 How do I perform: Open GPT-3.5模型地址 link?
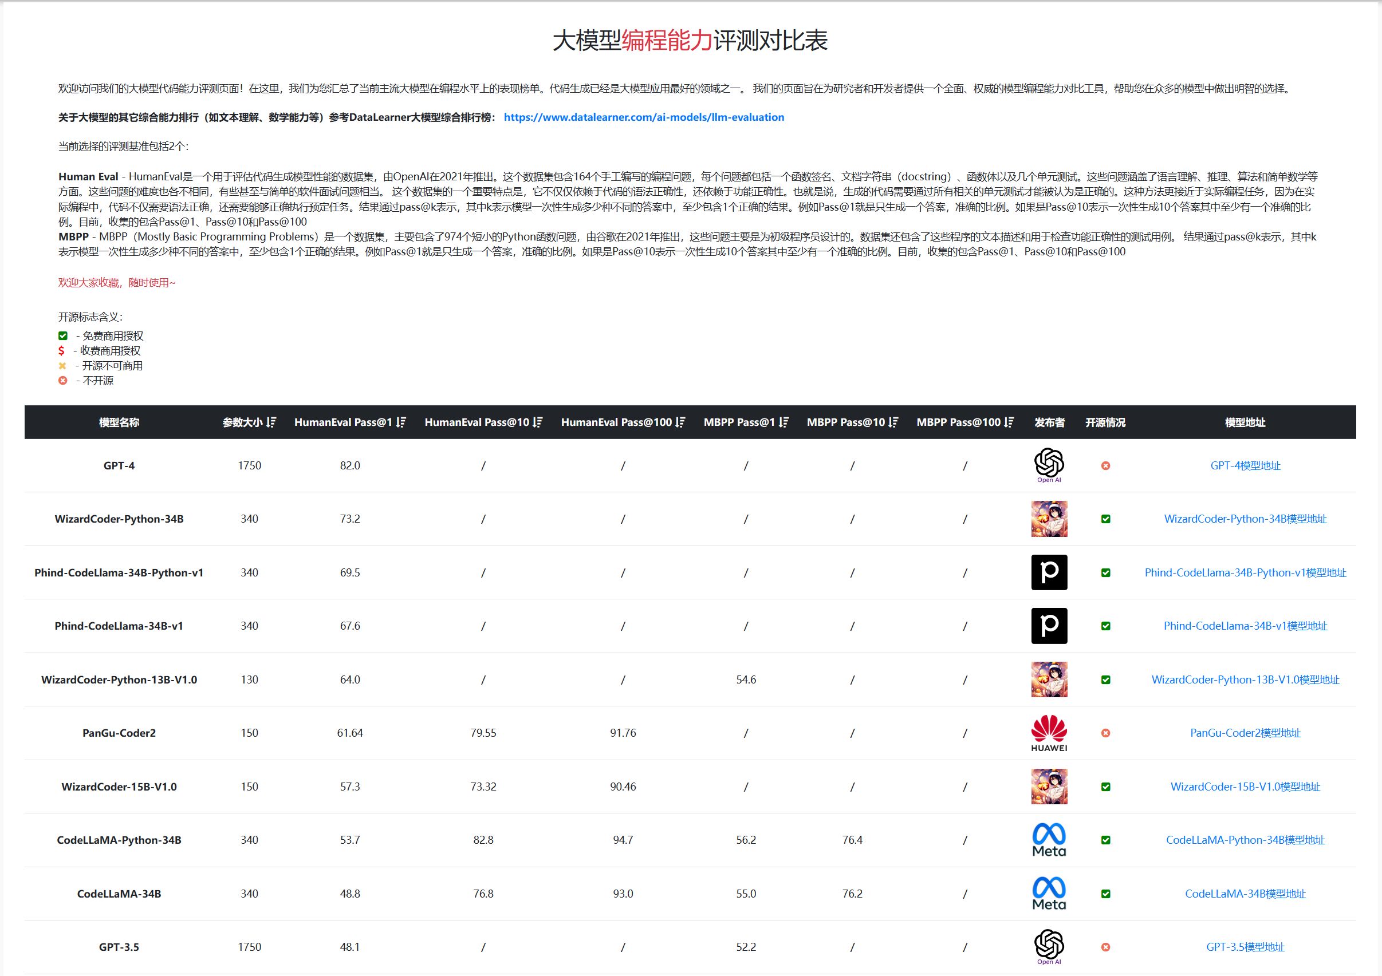(x=1245, y=947)
